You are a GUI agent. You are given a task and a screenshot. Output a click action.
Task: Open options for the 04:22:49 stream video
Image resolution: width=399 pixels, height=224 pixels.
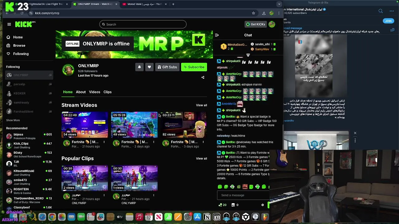[104, 142]
